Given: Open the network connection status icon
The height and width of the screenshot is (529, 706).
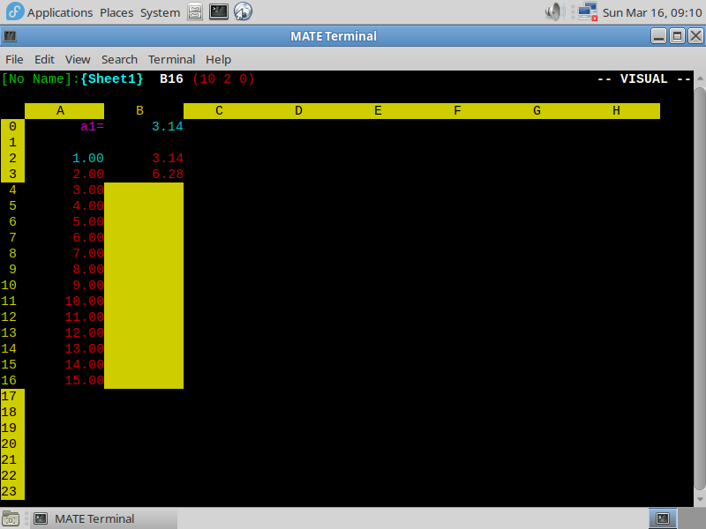Looking at the screenshot, I should point(587,12).
